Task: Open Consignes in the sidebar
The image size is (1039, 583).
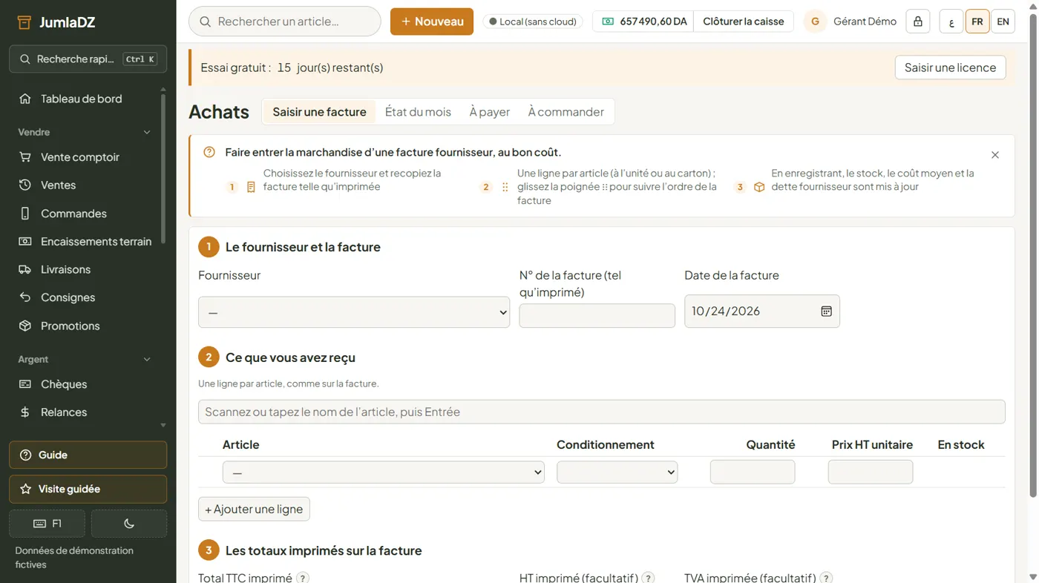Action: (x=68, y=297)
